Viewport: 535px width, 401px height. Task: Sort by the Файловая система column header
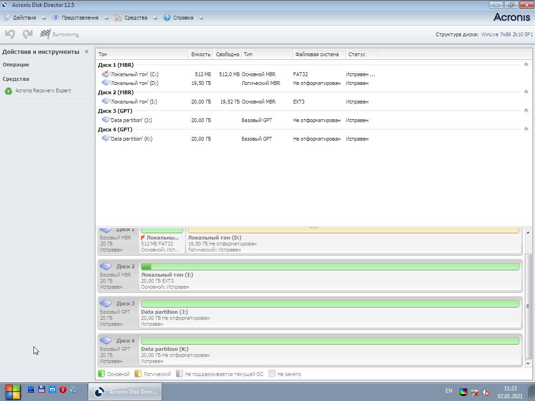point(319,54)
